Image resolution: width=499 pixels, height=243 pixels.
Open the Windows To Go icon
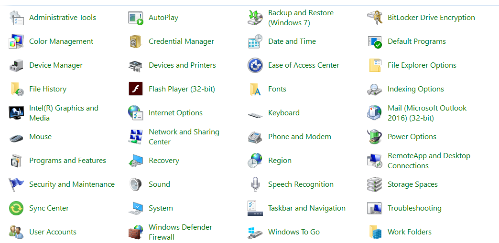[x=255, y=232]
